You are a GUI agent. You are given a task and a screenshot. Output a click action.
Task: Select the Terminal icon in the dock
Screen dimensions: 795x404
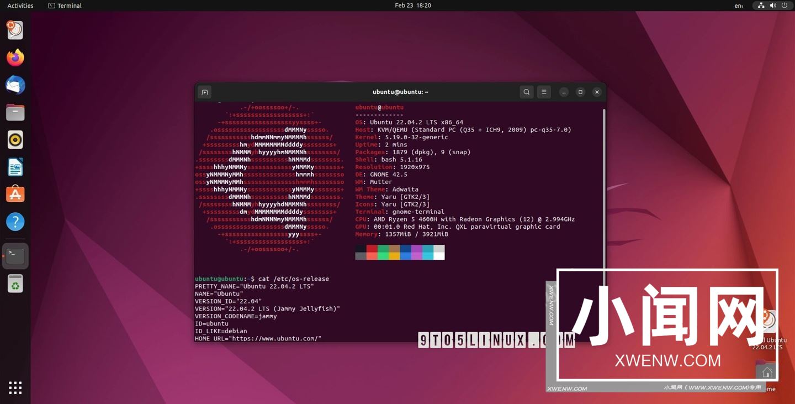coord(15,256)
